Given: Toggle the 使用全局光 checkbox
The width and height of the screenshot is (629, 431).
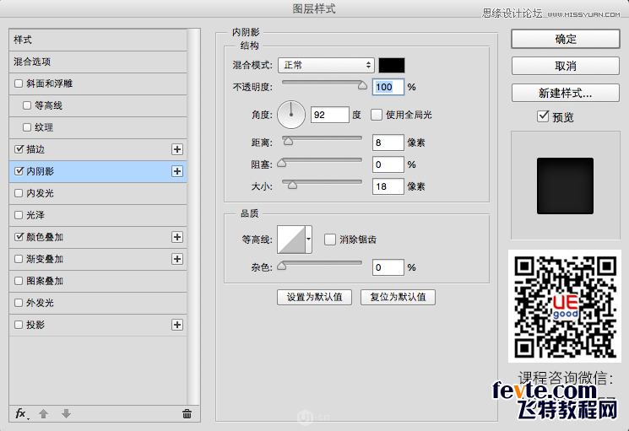Looking at the screenshot, I should (377, 115).
